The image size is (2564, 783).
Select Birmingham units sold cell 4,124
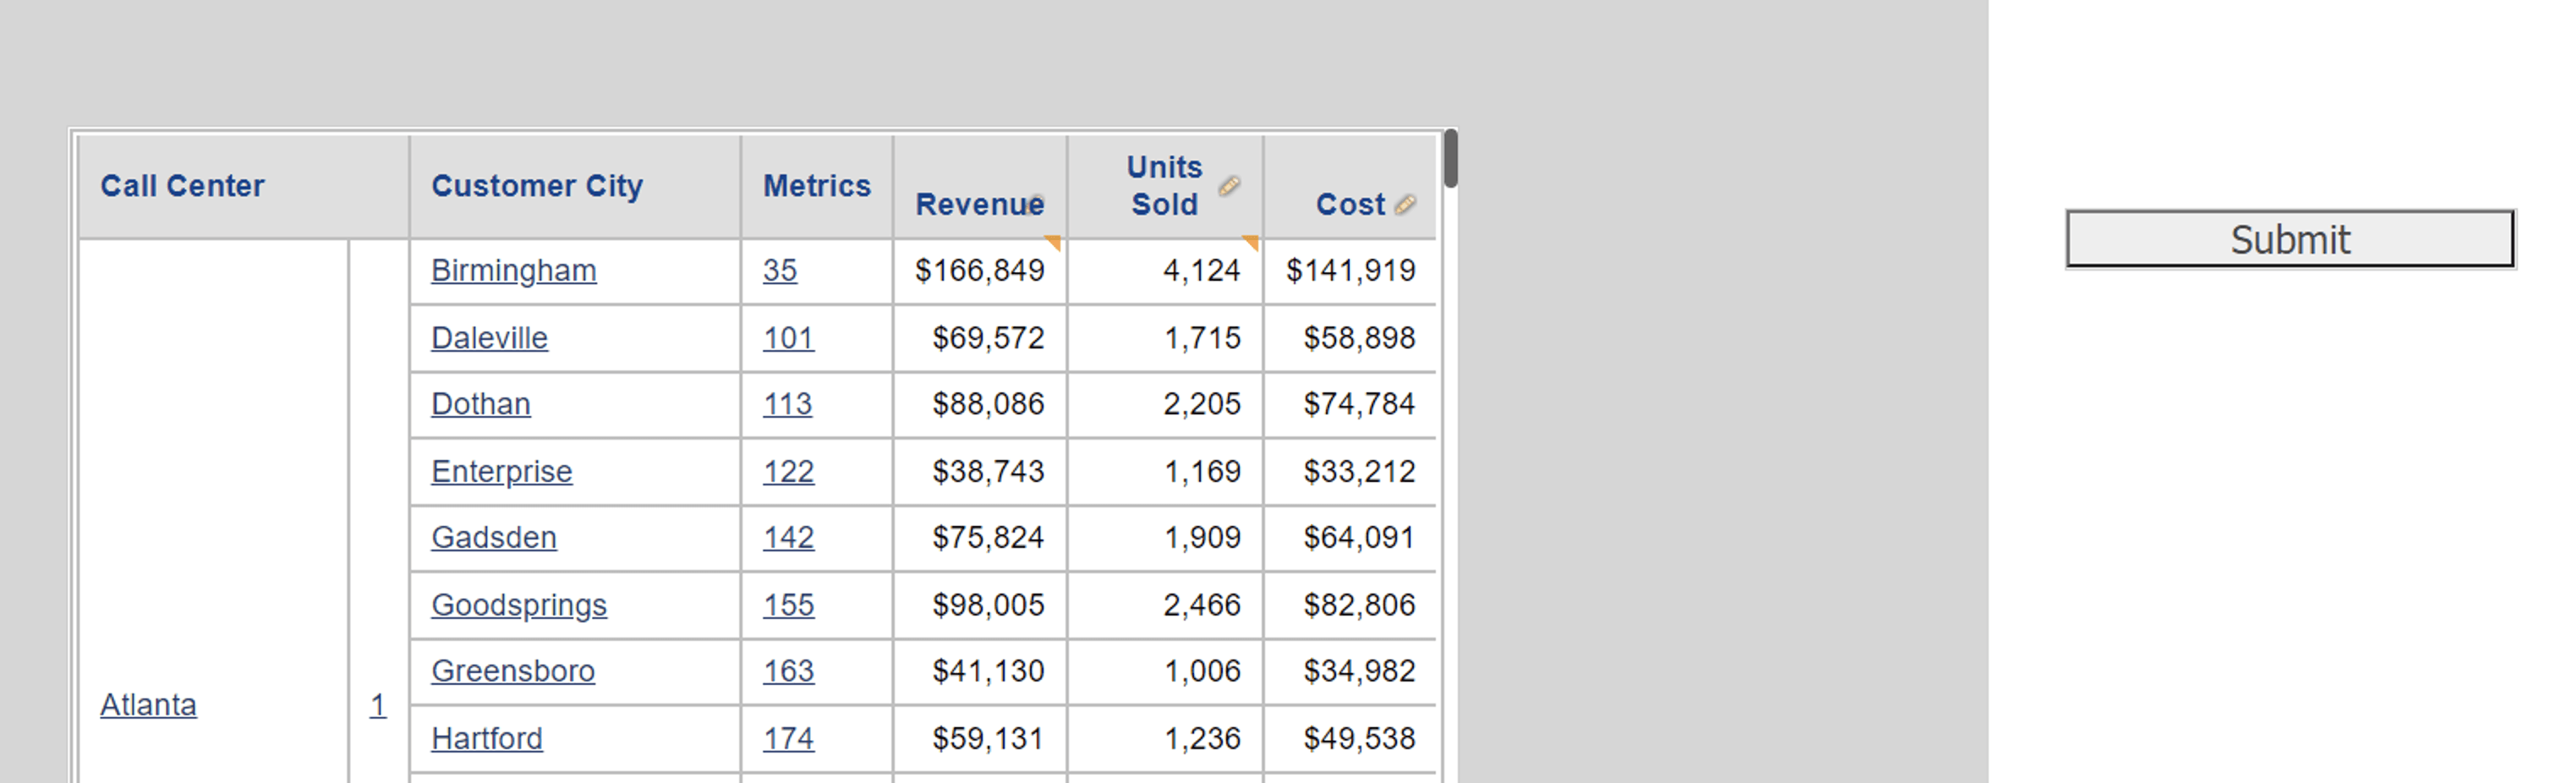point(1165,271)
